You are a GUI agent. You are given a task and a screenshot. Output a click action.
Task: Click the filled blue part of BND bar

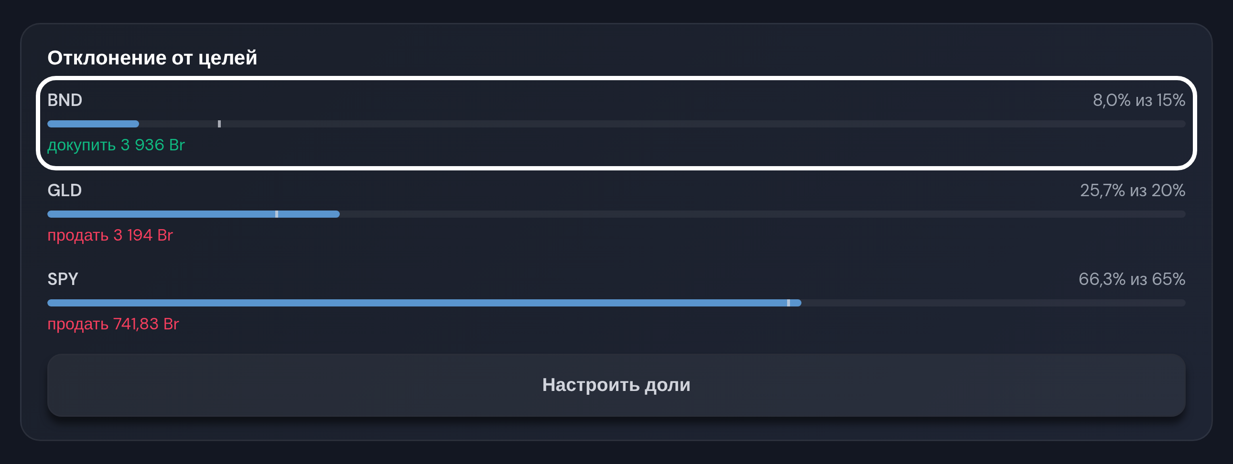click(x=93, y=124)
